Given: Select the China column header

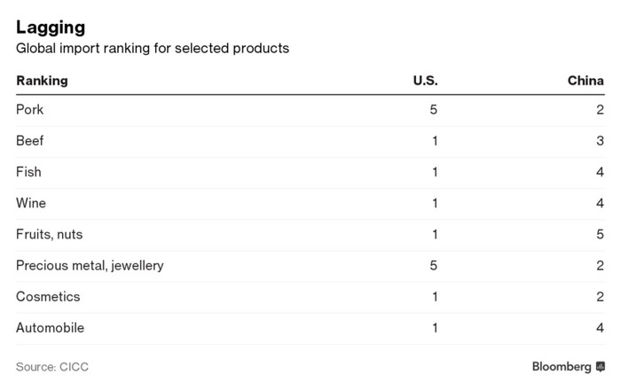Looking at the screenshot, I should coord(586,81).
